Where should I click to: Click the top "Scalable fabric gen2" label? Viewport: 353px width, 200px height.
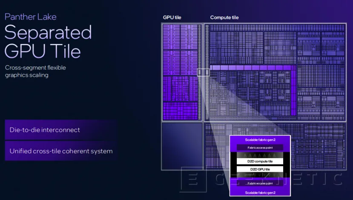(x=260, y=140)
